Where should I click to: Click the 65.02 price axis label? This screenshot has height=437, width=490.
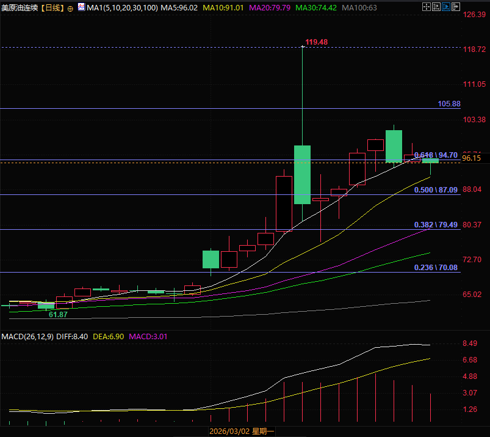(472, 294)
